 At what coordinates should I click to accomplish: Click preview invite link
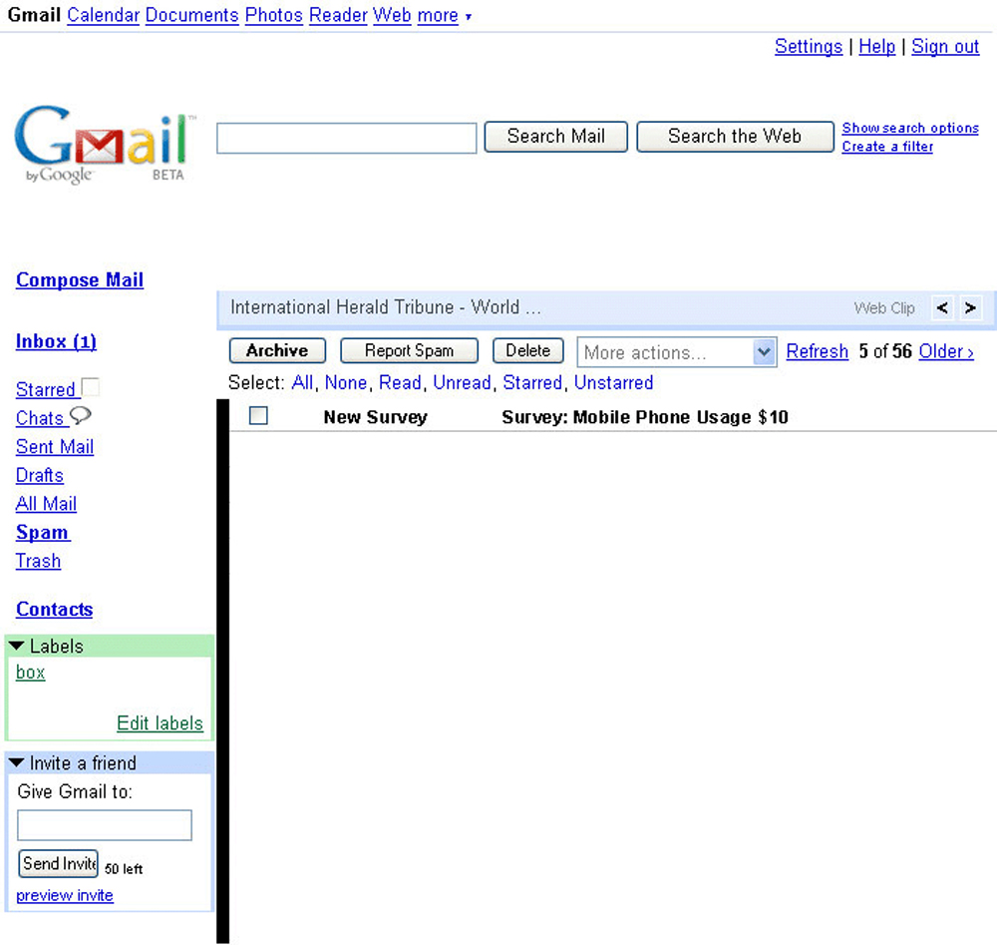[65, 895]
